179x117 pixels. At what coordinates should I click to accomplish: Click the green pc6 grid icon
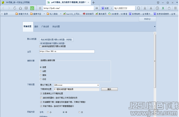[x=32, y=8]
